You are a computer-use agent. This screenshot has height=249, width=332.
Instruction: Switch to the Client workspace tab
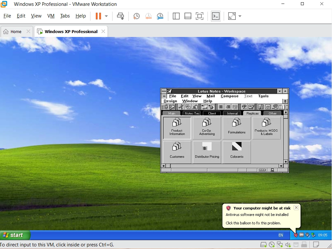212,113
